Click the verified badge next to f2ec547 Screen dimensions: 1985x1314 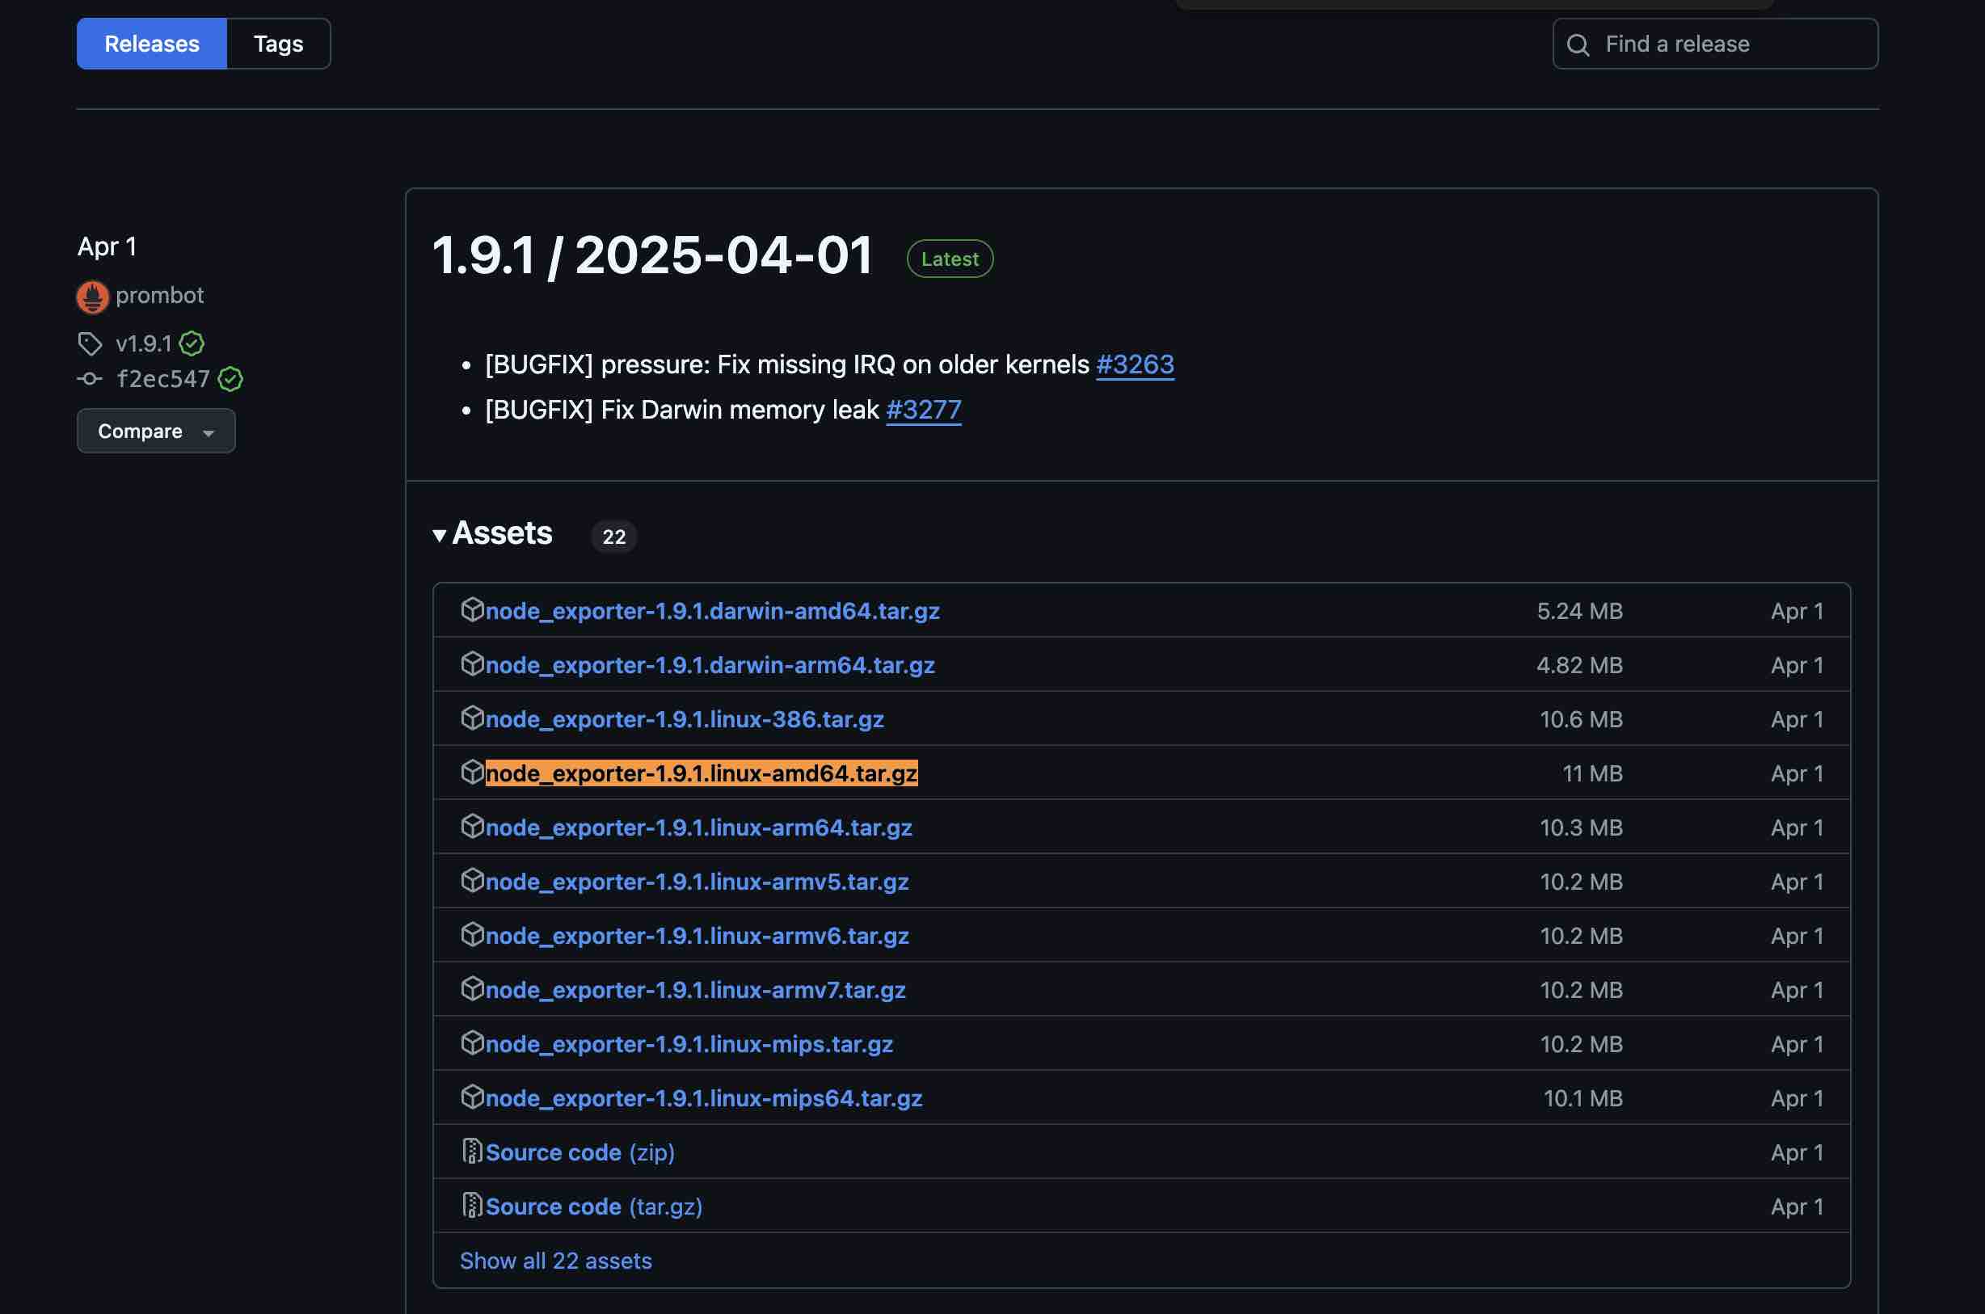tap(230, 380)
